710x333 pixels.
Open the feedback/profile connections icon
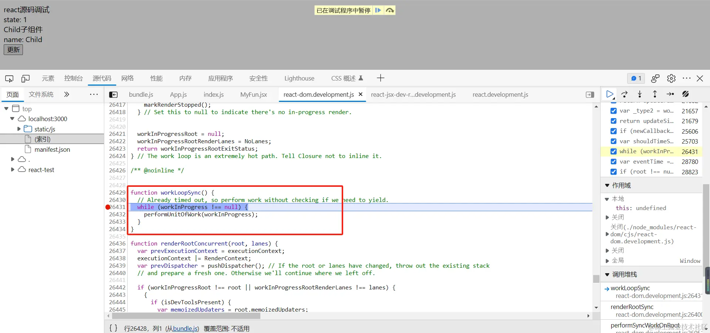(x=655, y=78)
